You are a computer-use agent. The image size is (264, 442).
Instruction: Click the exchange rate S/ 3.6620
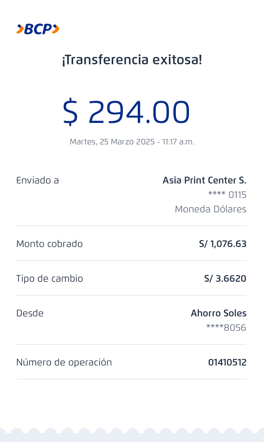coord(225,278)
